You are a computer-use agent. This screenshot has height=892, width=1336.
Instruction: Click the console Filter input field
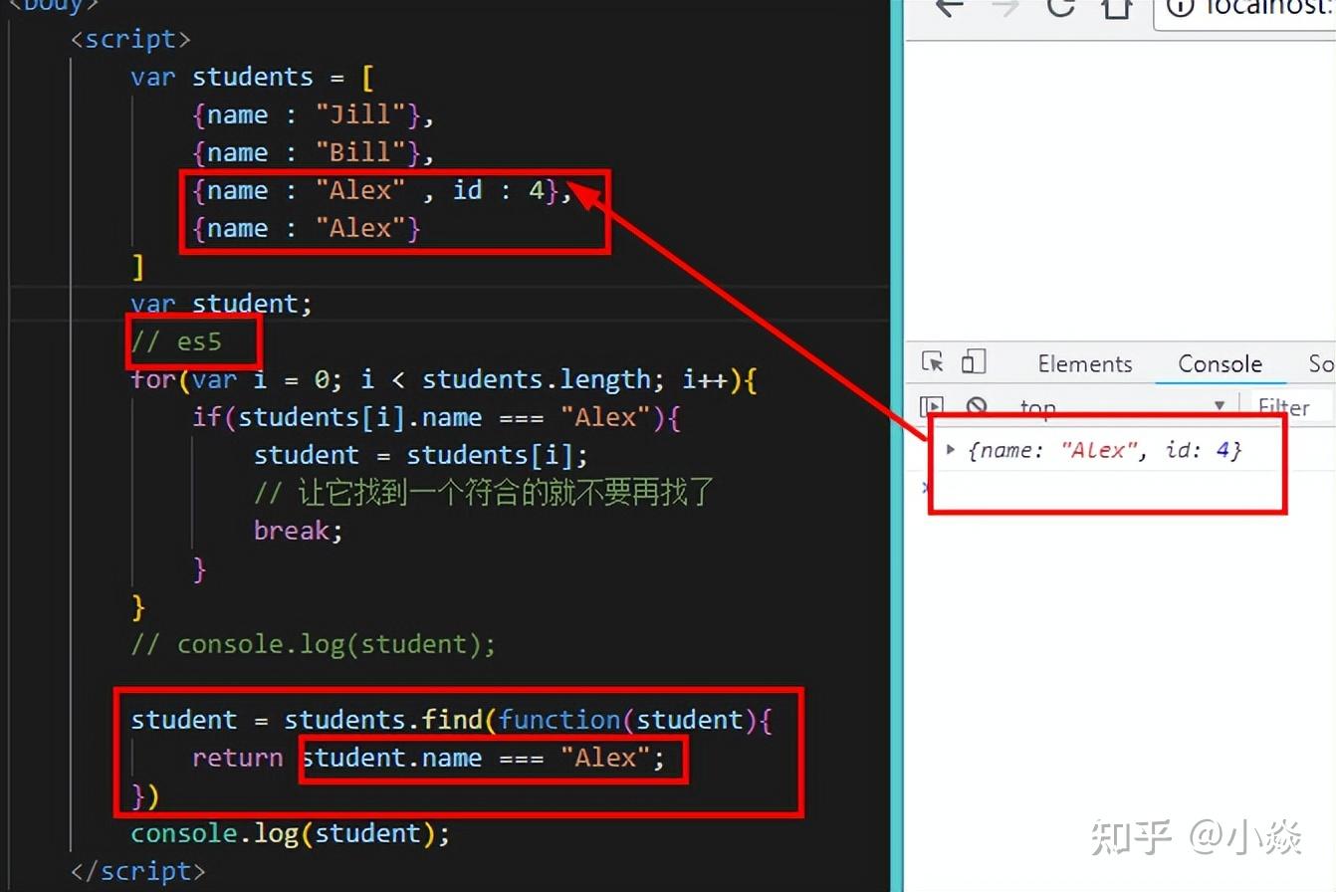tap(1294, 406)
